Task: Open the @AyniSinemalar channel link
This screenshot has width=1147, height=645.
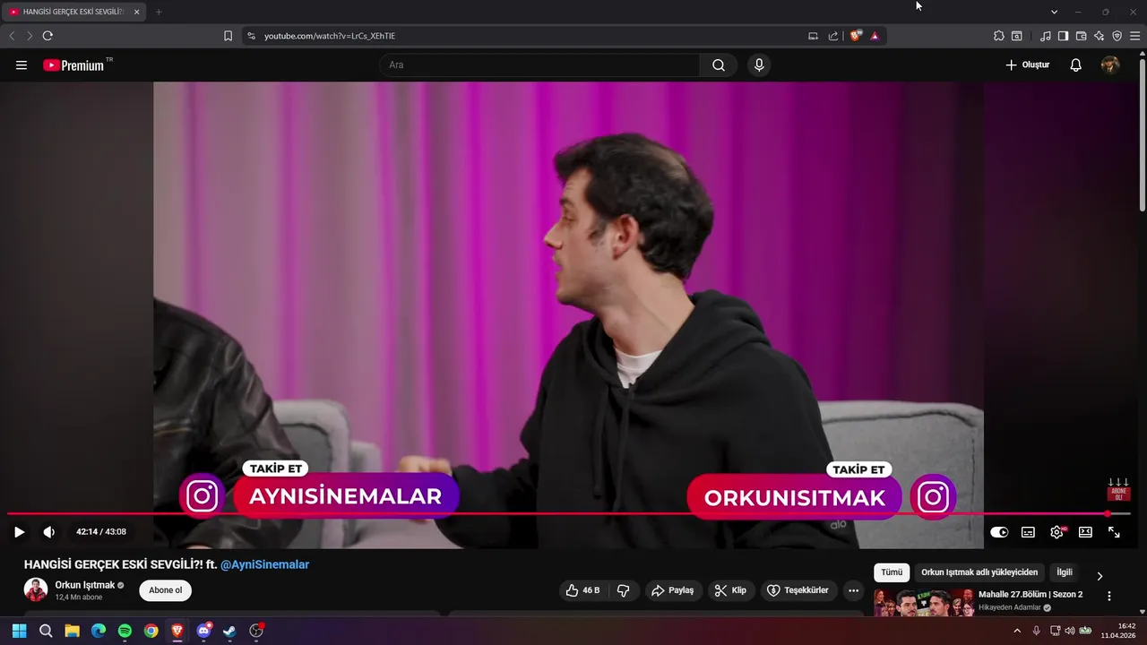Action: 264,564
